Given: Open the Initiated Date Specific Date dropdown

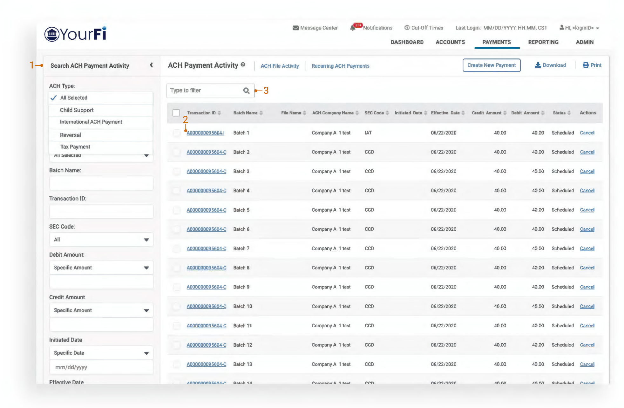Looking at the screenshot, I should (101, 353).
